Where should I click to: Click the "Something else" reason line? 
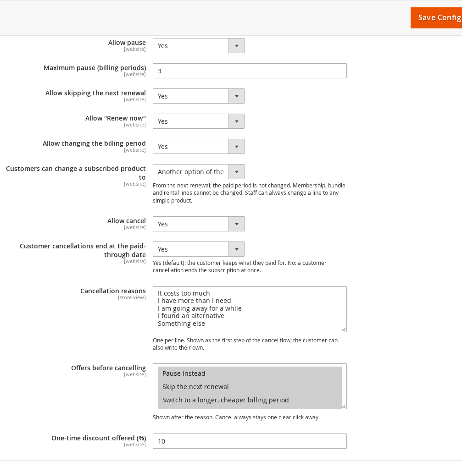(x=182, y=324)
